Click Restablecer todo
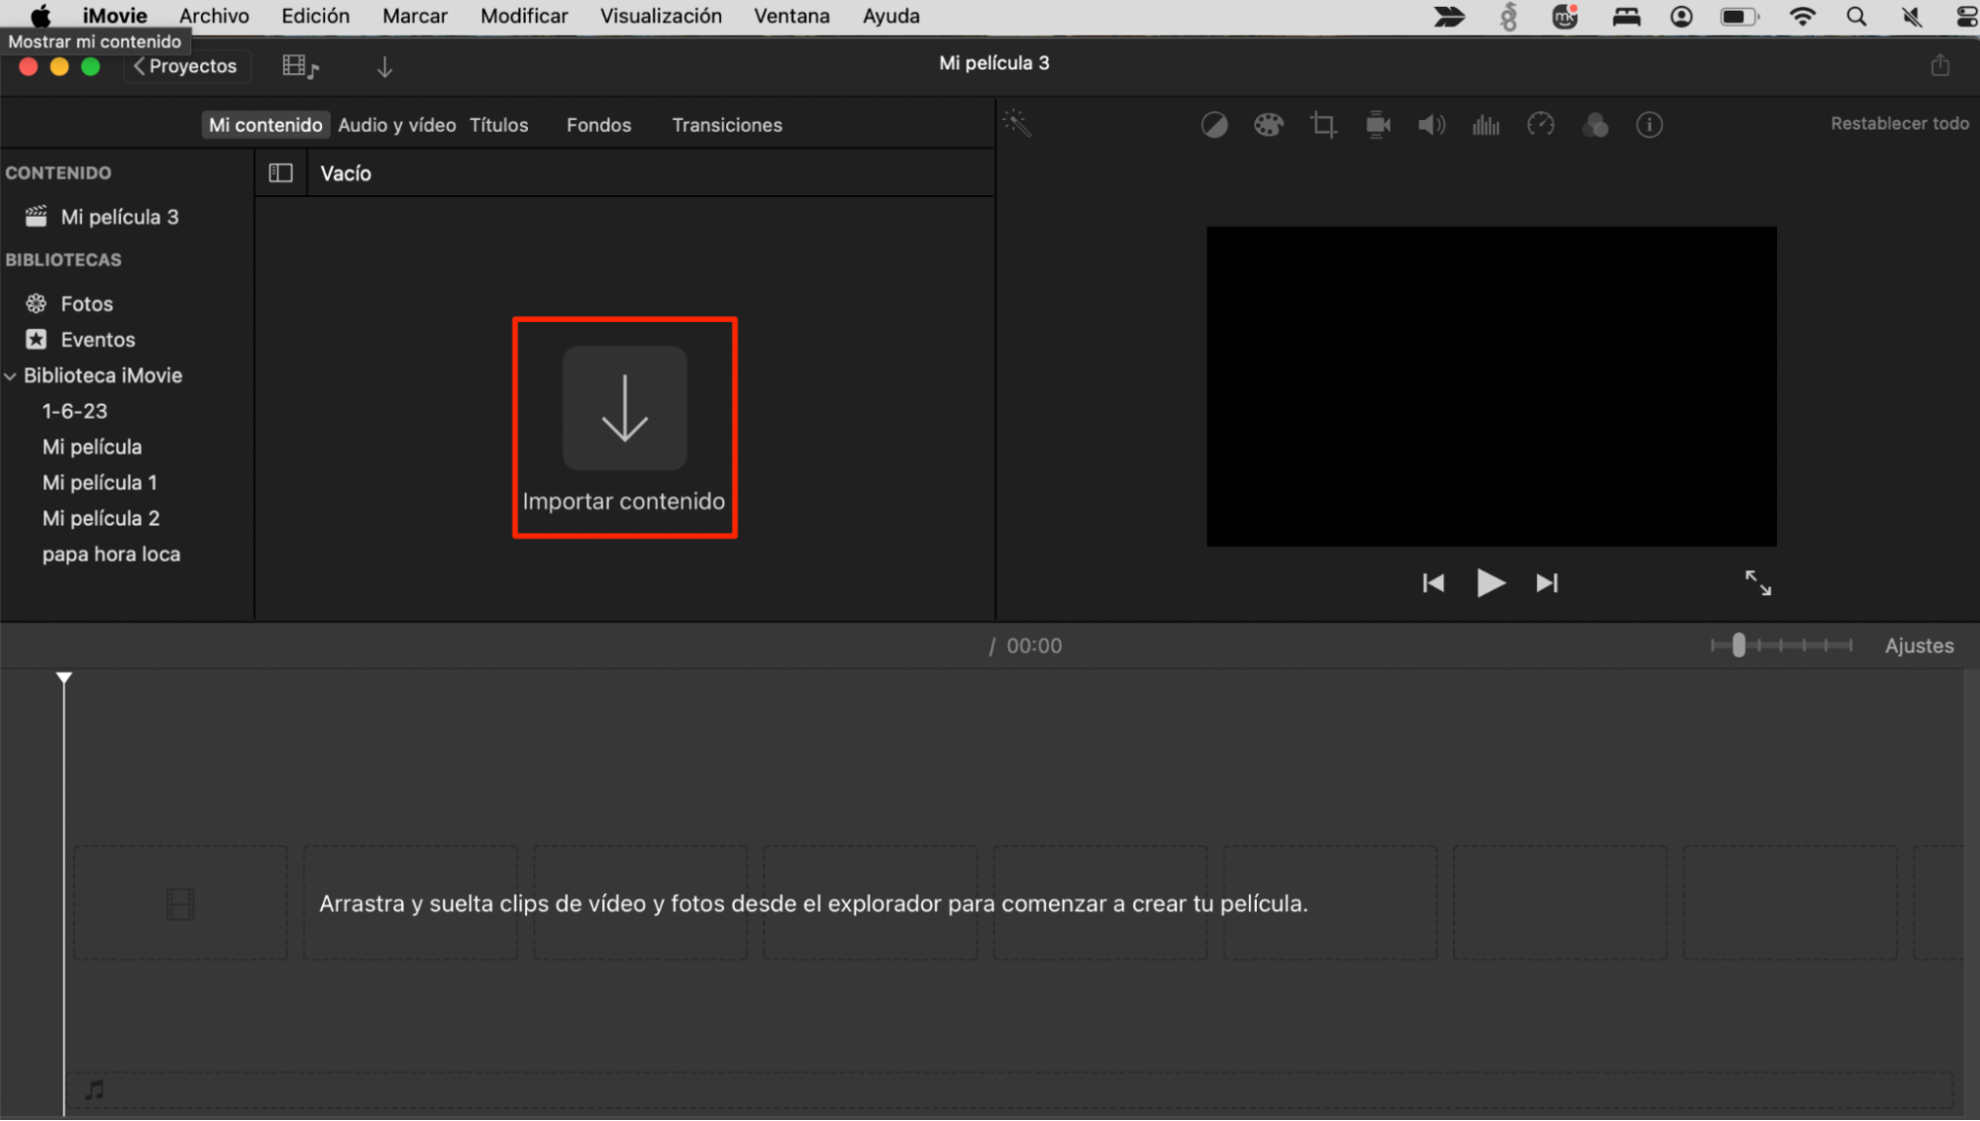This screenshot has height=1121, width=1980. [1899, 124]
